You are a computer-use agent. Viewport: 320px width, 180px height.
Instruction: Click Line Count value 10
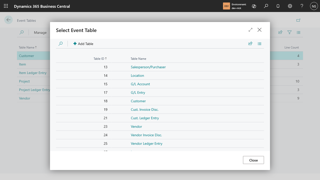click(297, 81)
